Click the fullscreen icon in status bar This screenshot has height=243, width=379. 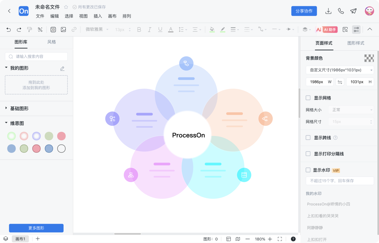coord(280,239)
